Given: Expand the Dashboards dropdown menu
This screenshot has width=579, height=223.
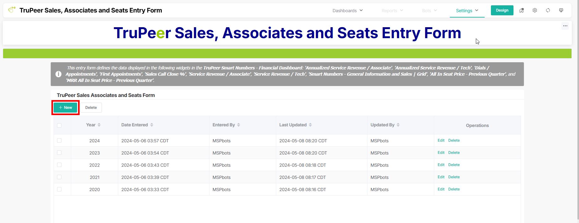Looking at the screenshot, I should [348, 11].
